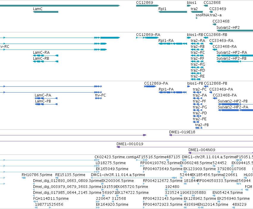This screenshot has width=253, height=209.
Task: Select the Su(var)2-HP2-PB protein label
Action: point(233,101)
